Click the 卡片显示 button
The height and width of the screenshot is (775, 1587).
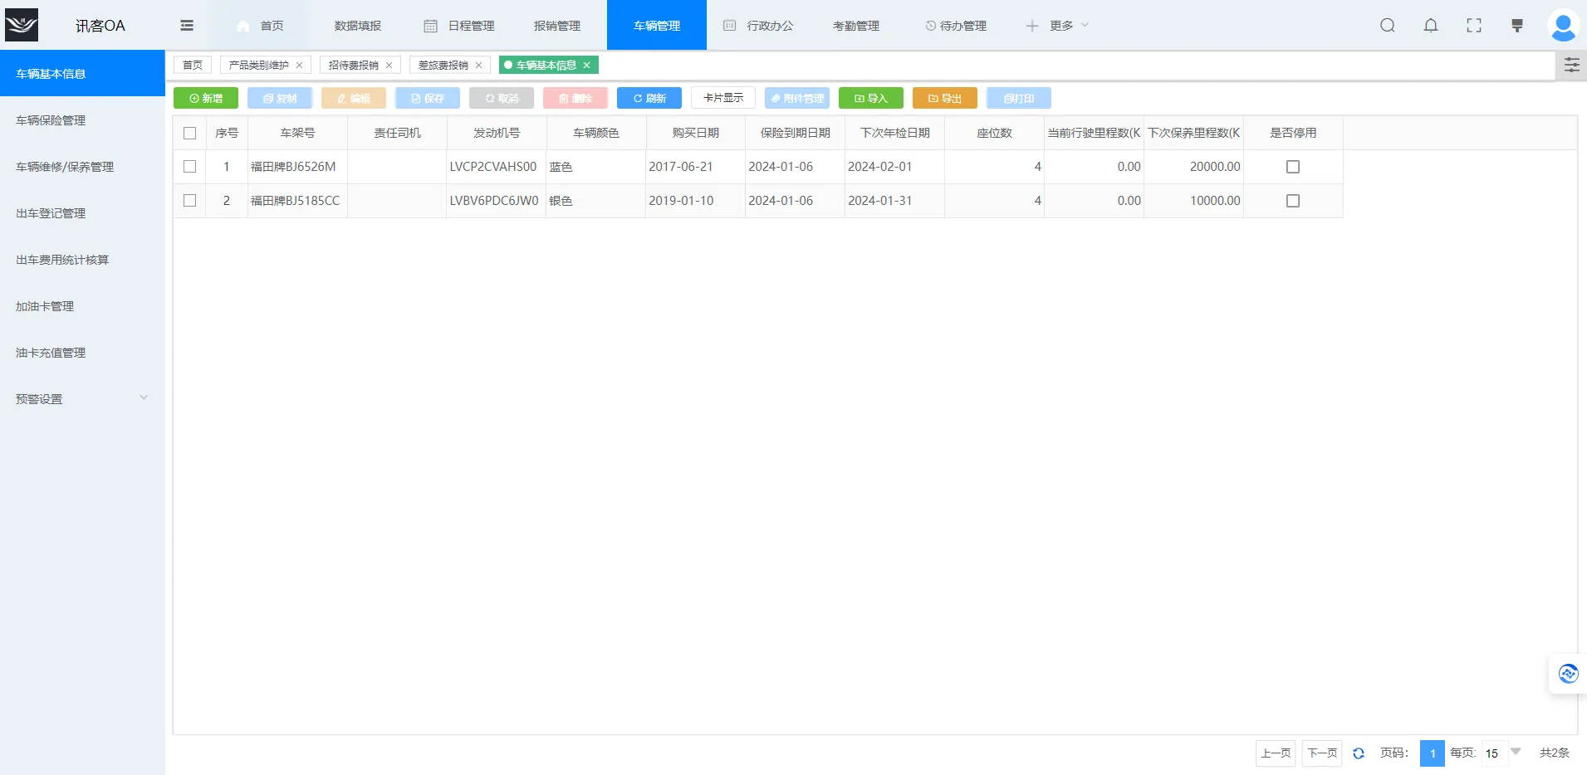723,98
